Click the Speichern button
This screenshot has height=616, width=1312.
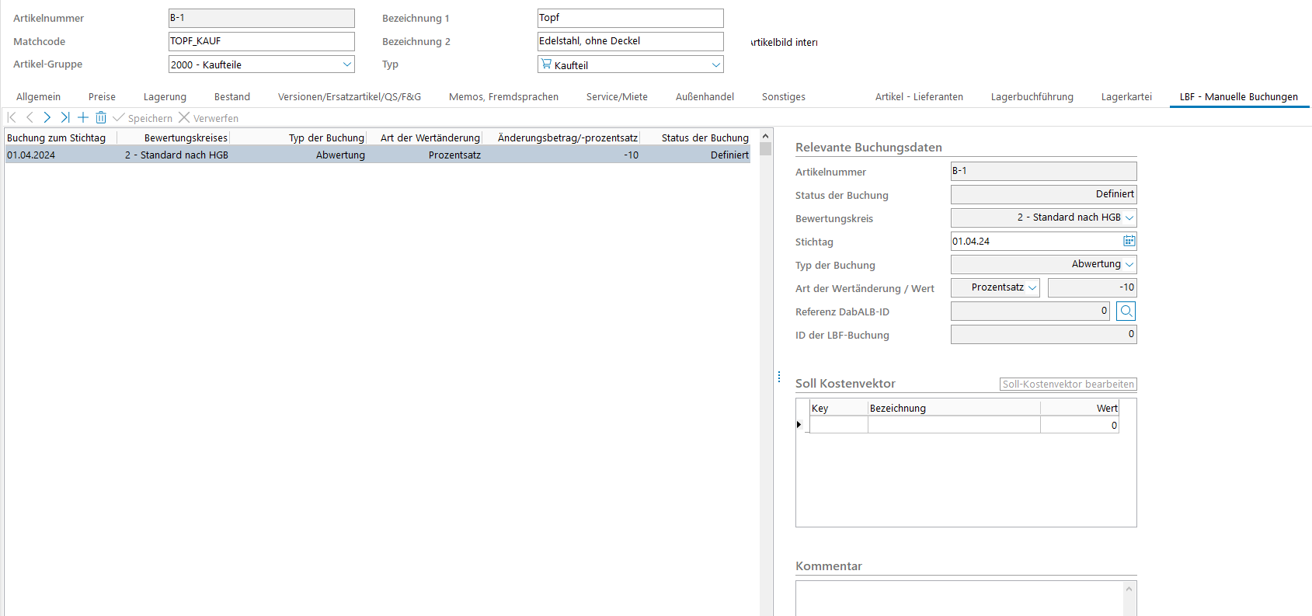(x=143, y=118)
